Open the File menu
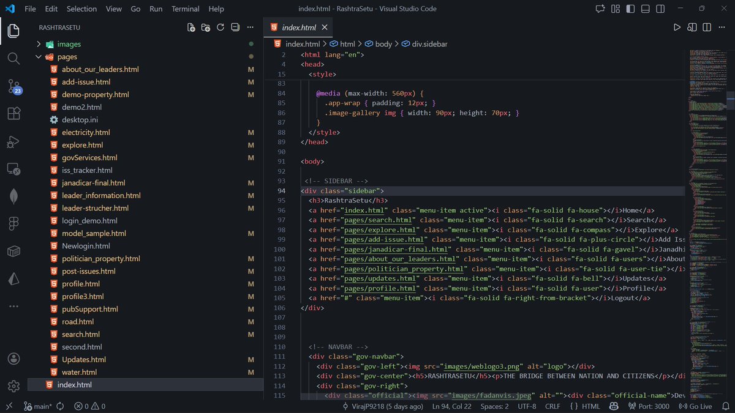This screenshot has width=735, height=413. click(30, 9)
